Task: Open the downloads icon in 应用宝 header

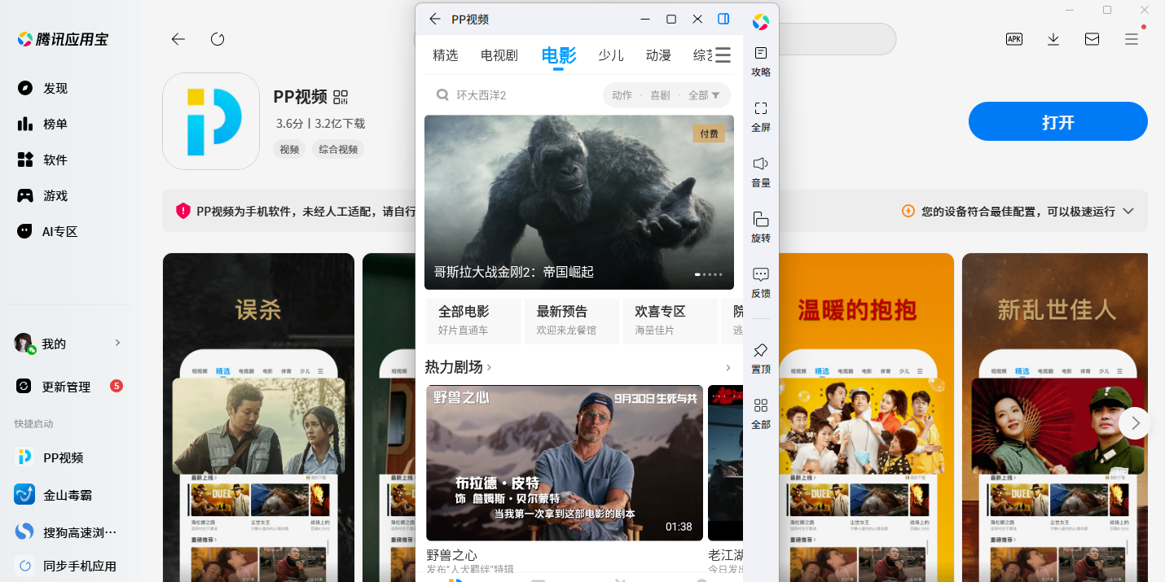Action: pyautogui.click(x=1053, y=38)
